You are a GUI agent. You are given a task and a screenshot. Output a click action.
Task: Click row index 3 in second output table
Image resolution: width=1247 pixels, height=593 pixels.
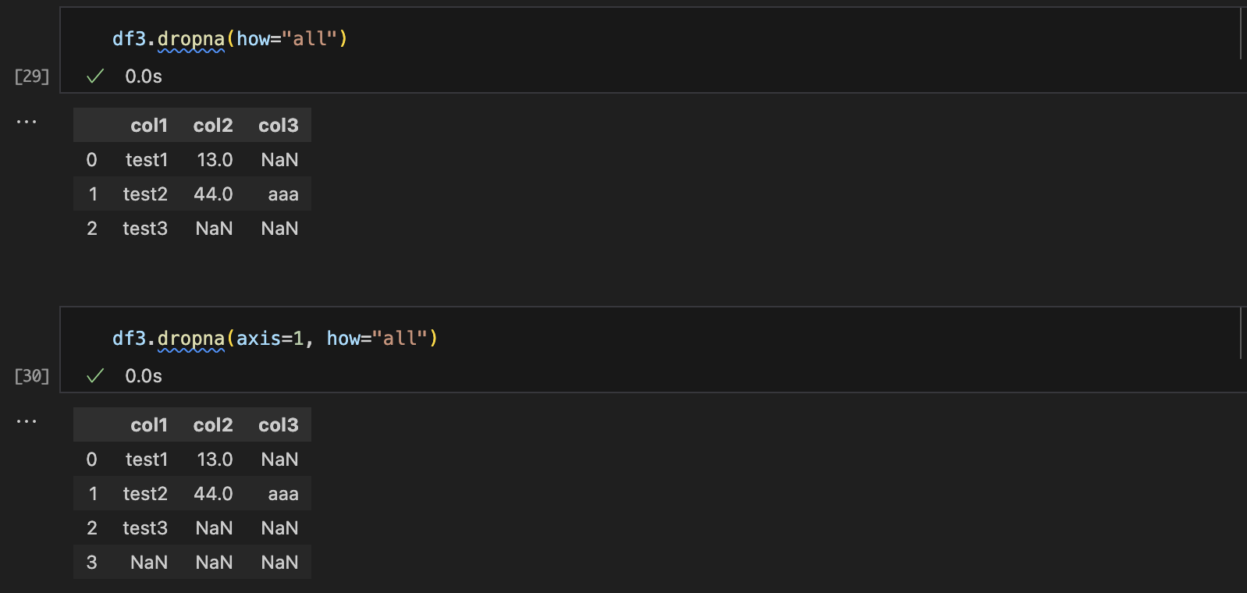(92, 563)
